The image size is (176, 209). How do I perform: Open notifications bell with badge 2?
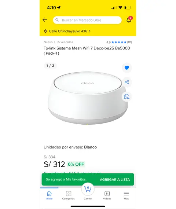tap(129, 19)
